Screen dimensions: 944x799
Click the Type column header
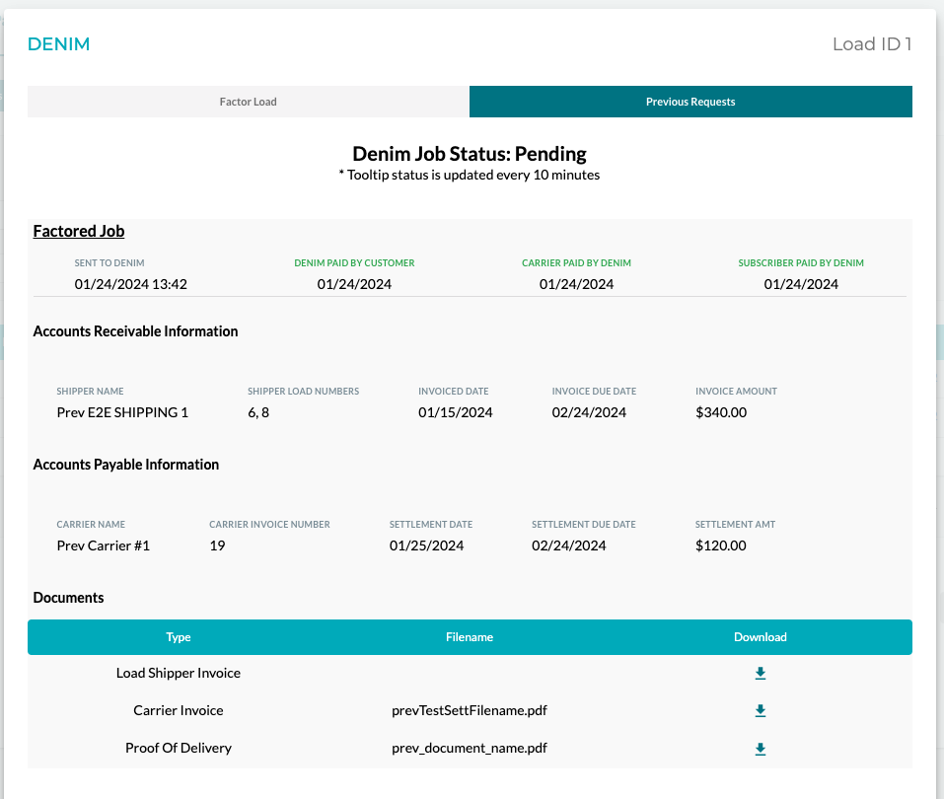tap(179, 637)
